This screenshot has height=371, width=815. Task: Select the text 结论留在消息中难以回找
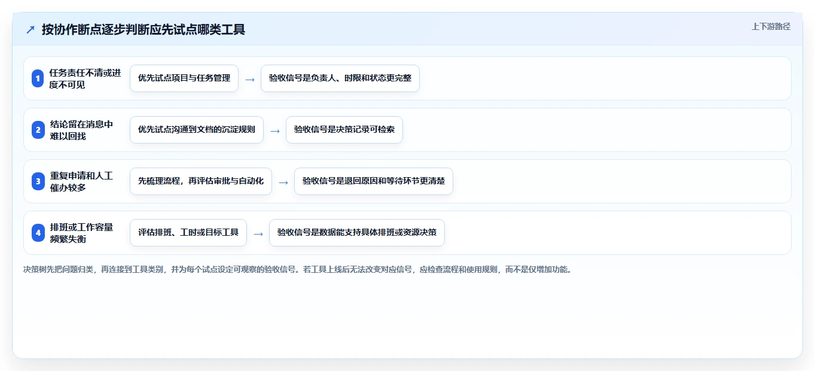click(81, 130)
